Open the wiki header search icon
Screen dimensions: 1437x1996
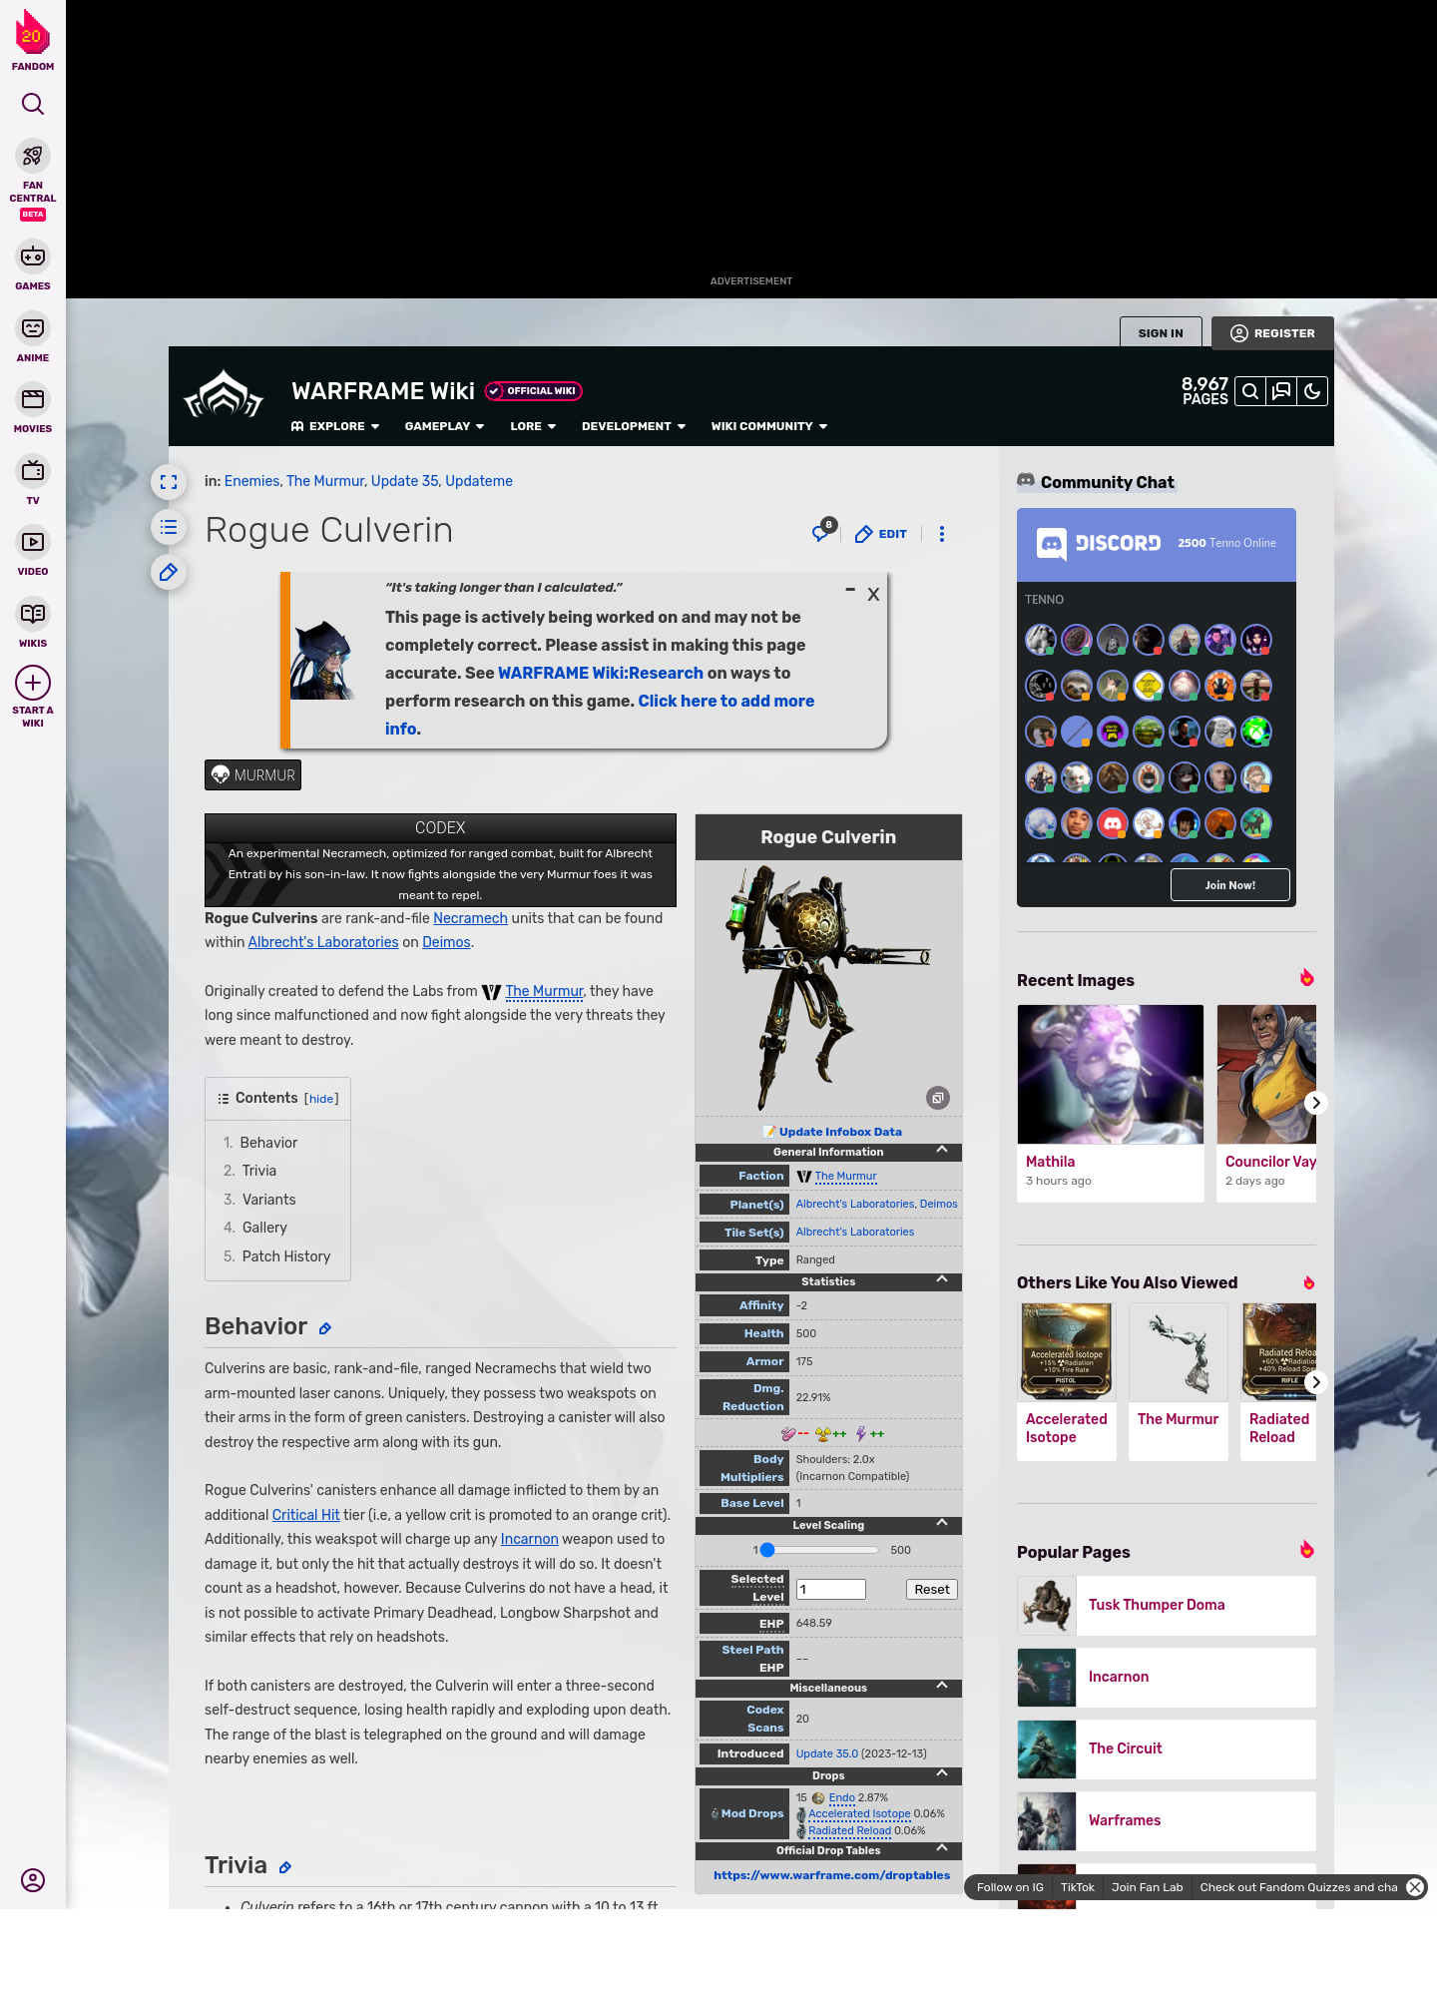pos(1250,391)
